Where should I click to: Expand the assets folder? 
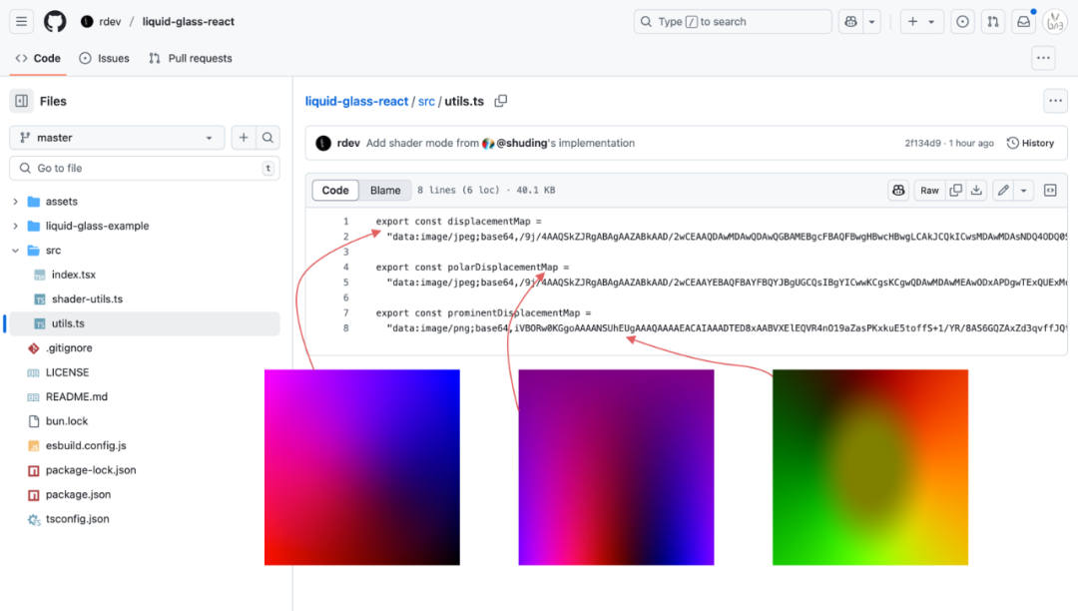(15, 202)
